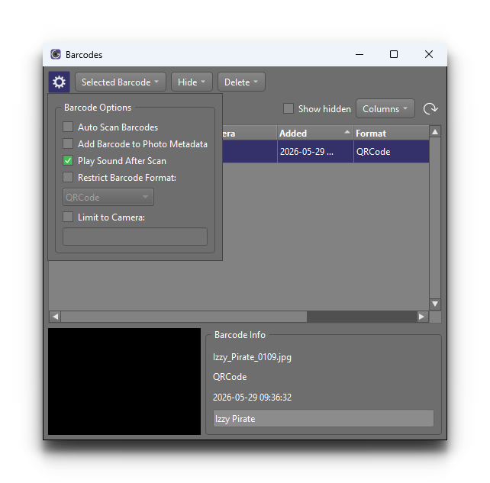The image size is (490, 483).
Task: Select the 2026-05-29 date cell
Action: pyautogui.click(x=315, y=152)
